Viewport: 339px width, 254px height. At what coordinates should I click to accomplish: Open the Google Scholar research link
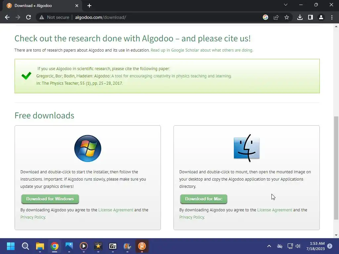tap(202, 50)
